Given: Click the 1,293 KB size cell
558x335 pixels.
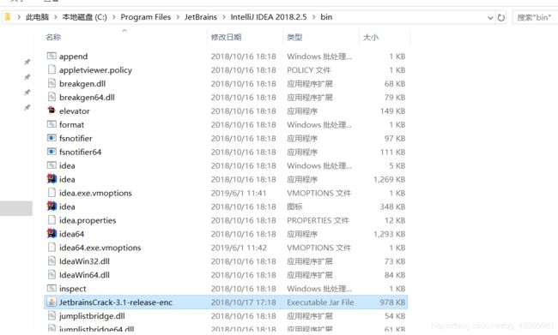Looking at the screenshot, I should (x=390, y=234).
